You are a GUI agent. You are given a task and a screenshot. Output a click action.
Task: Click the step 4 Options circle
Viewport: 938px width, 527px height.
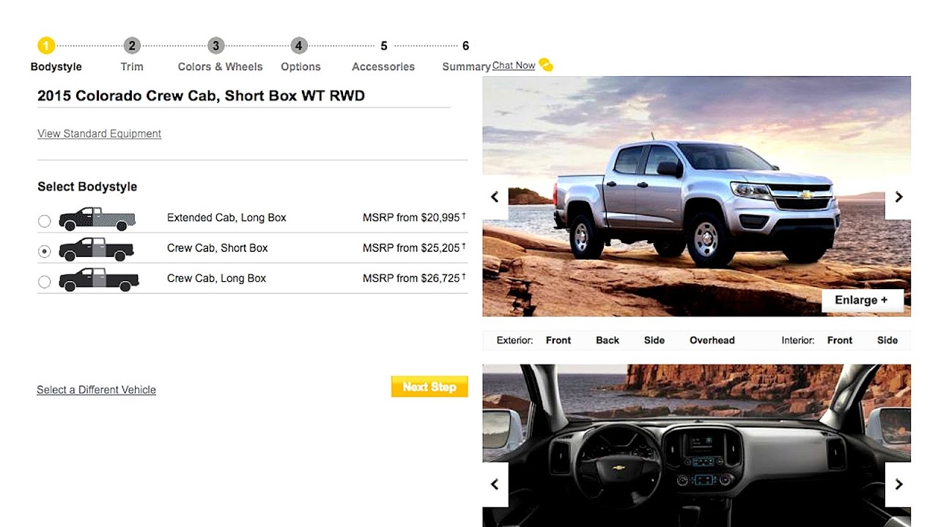click(299, 45)
